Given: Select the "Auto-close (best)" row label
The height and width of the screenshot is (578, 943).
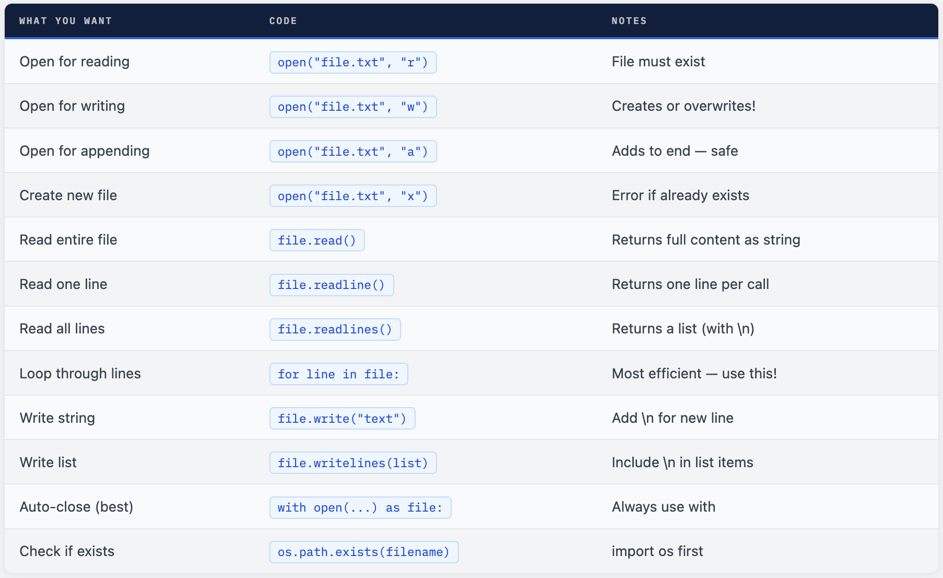Looking at the screenshot, I should tap(76, 507).
